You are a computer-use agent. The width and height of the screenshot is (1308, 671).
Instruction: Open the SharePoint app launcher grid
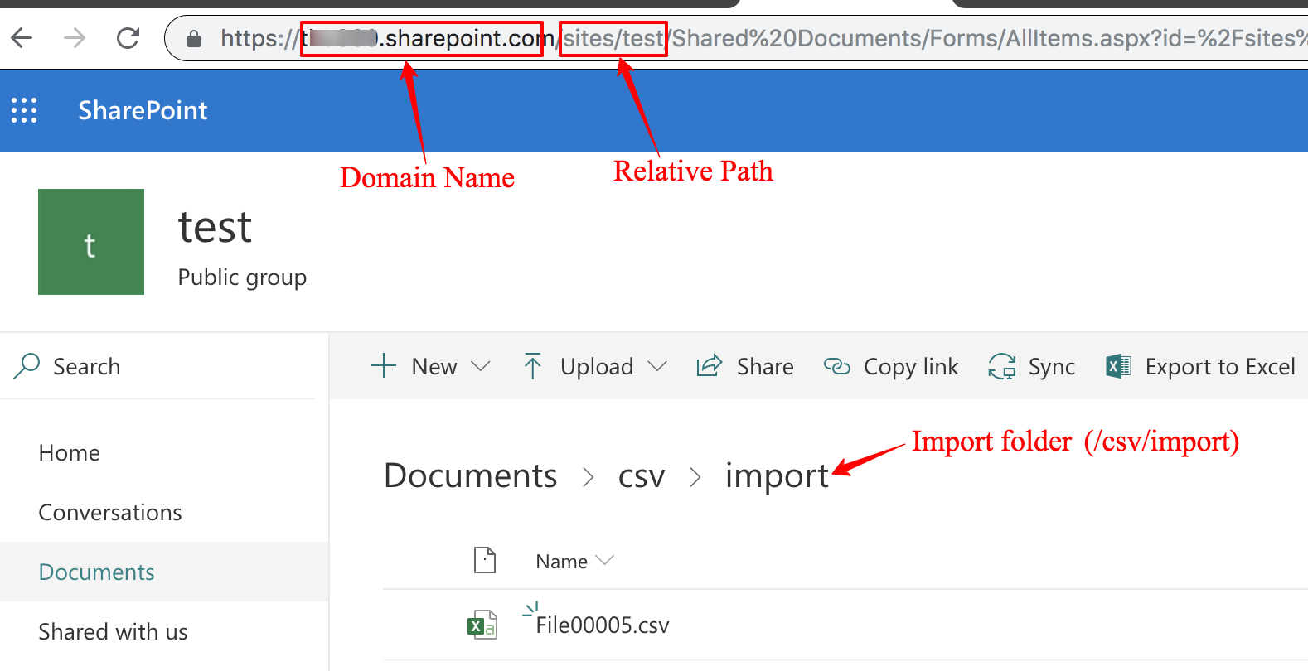coord(24,110)
